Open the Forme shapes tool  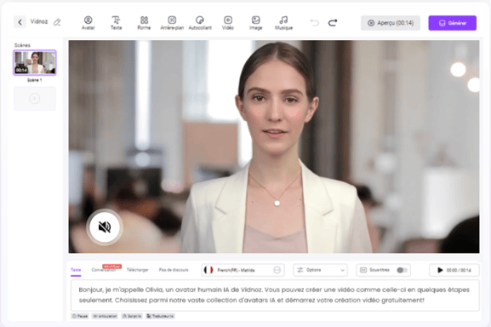[144, 23]
